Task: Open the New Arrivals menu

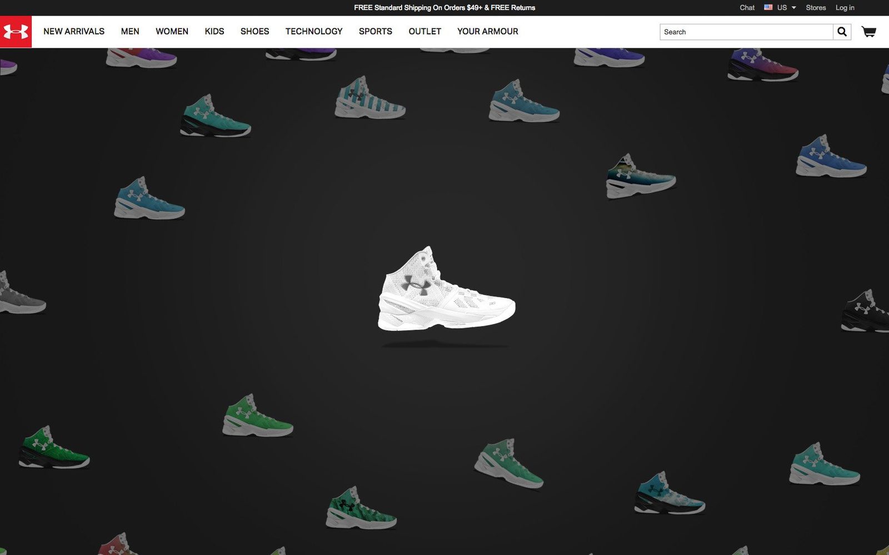Action: click(74, 32)
